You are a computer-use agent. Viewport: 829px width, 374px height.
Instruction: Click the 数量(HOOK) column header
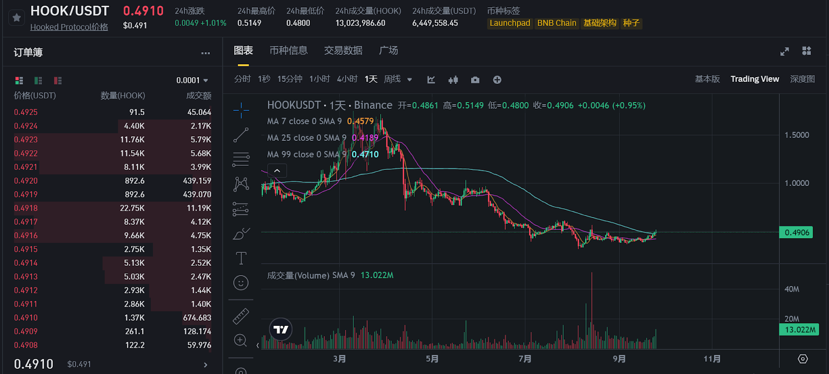coord(123,96)
